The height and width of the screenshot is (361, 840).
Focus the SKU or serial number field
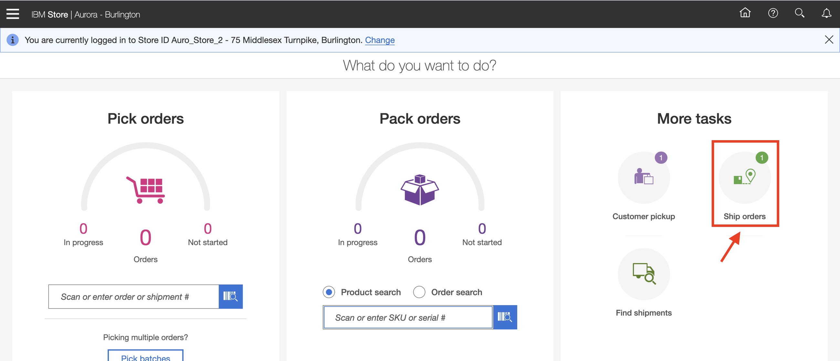pyautogui.click(x=408, y=317)
